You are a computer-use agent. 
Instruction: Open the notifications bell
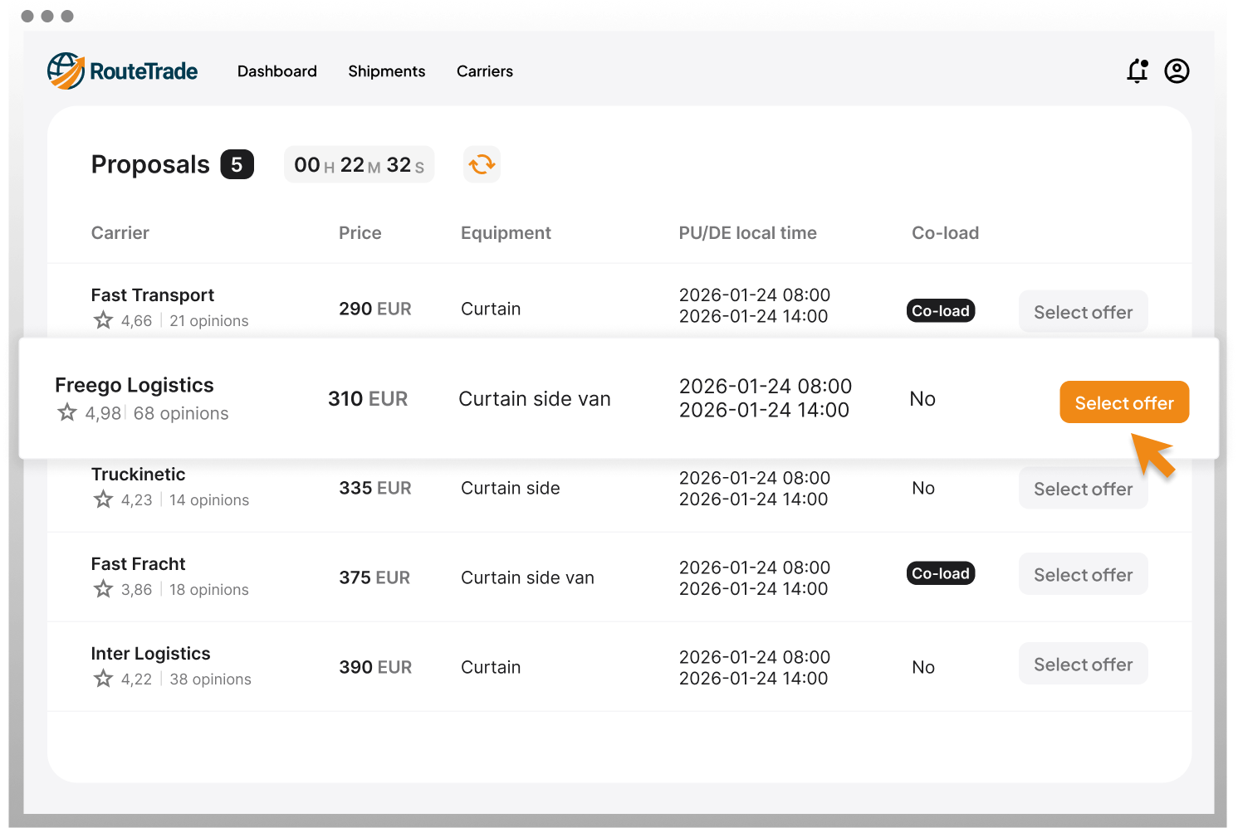1137,71
